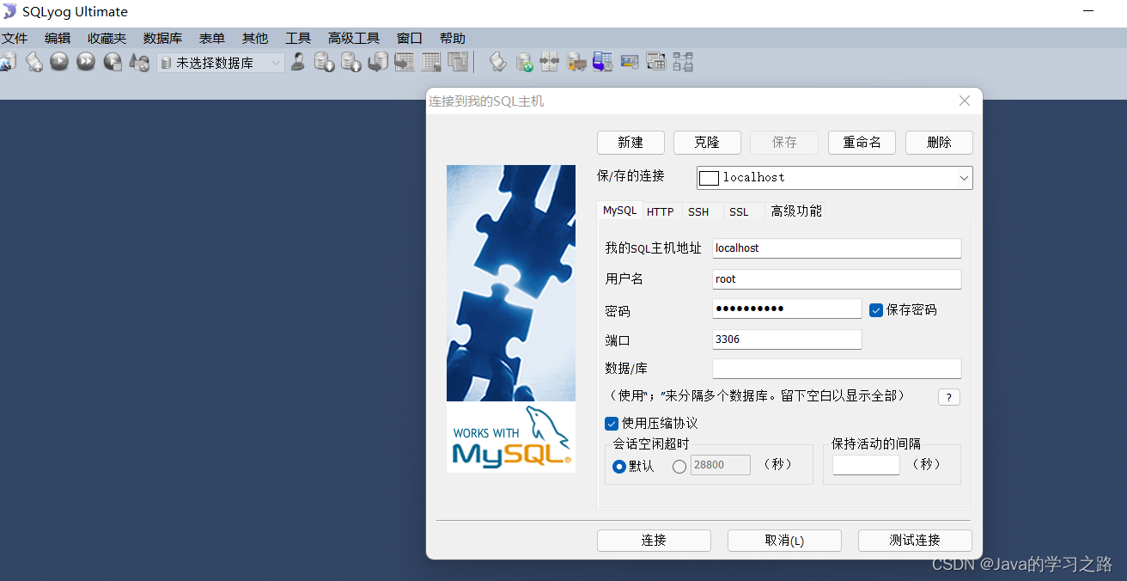Image resolution: width=1127 pixels, height=581 pixels.
Task: Click the restore database curved-arrow icon
Action: (378, 62)
